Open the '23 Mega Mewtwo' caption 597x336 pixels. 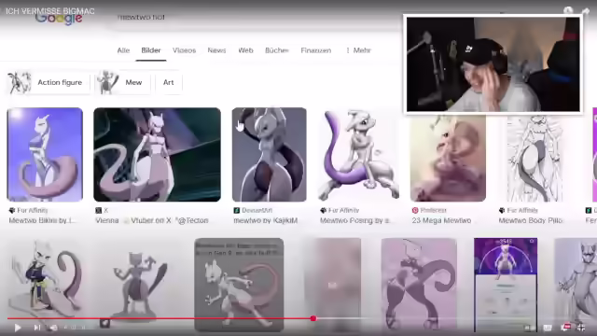pyautogui.click(x=441, y=220)
